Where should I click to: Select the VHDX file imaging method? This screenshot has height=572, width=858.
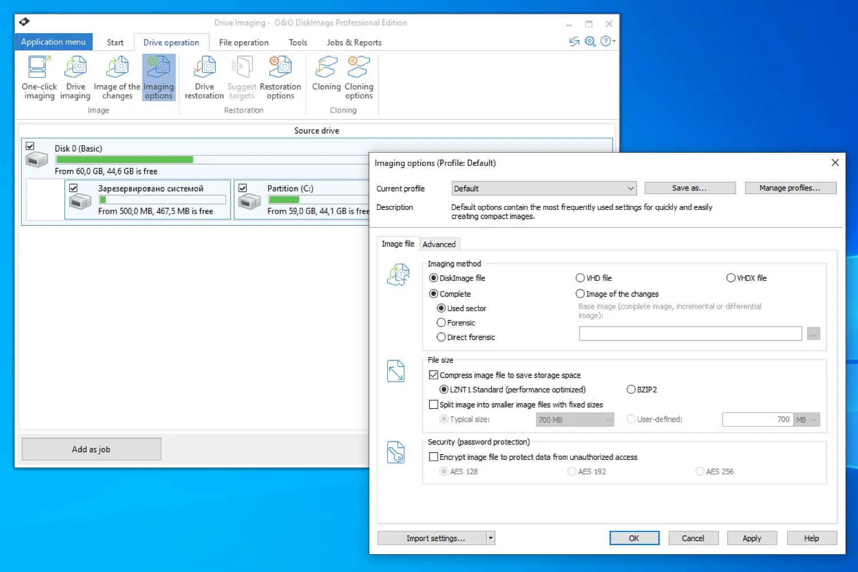pos(731,278)
